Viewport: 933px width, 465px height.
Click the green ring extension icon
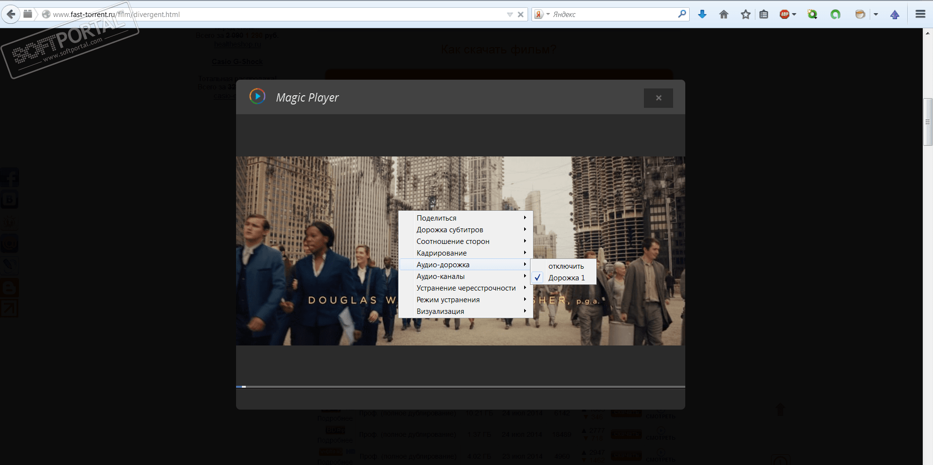(836, 15)
